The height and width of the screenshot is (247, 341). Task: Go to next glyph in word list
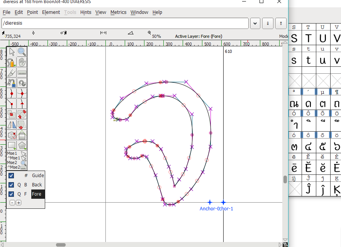(281, 23)
